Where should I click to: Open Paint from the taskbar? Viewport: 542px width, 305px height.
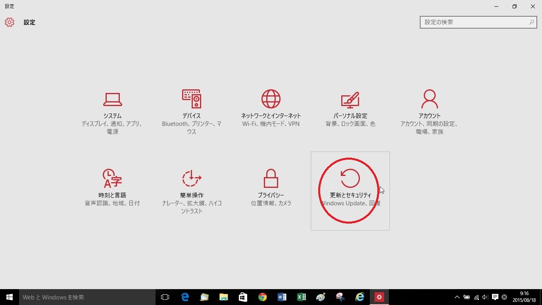[x=321, y=297]
